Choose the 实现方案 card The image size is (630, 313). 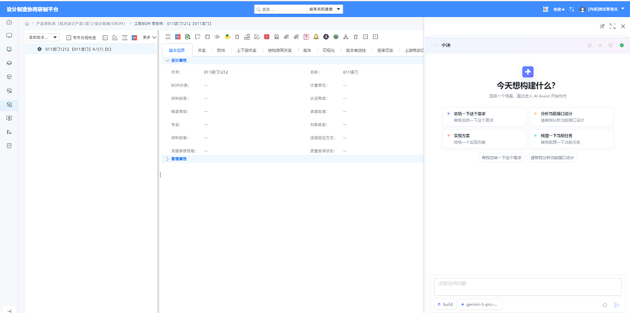[x=484, y=139]
